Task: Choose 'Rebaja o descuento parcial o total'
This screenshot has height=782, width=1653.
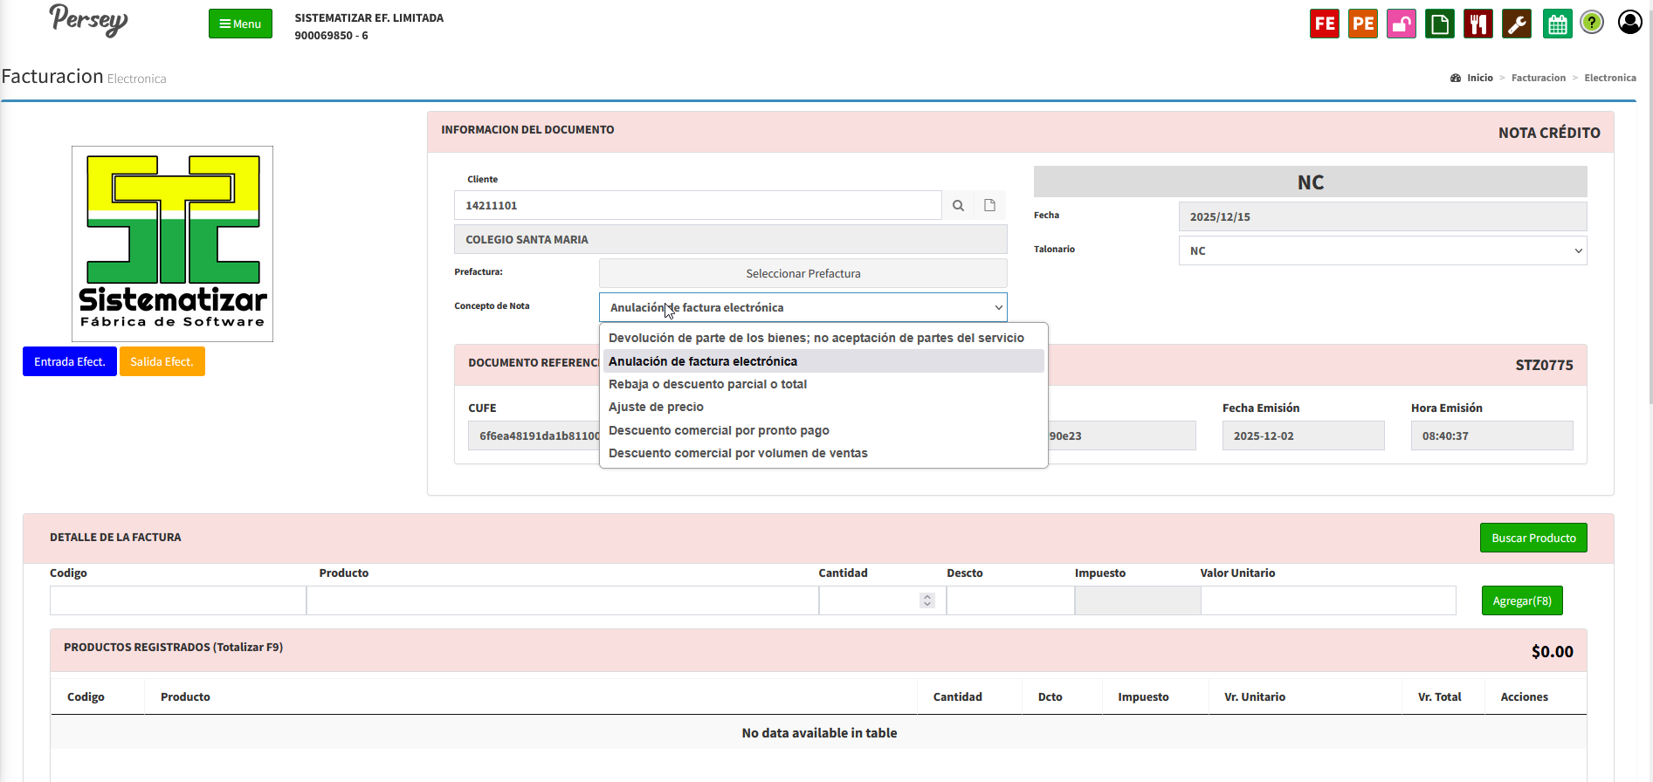Action: (707, 384)
